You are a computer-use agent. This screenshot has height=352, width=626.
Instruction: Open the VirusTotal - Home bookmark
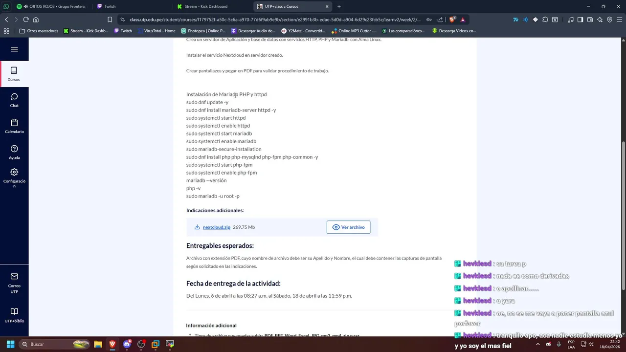156,31
